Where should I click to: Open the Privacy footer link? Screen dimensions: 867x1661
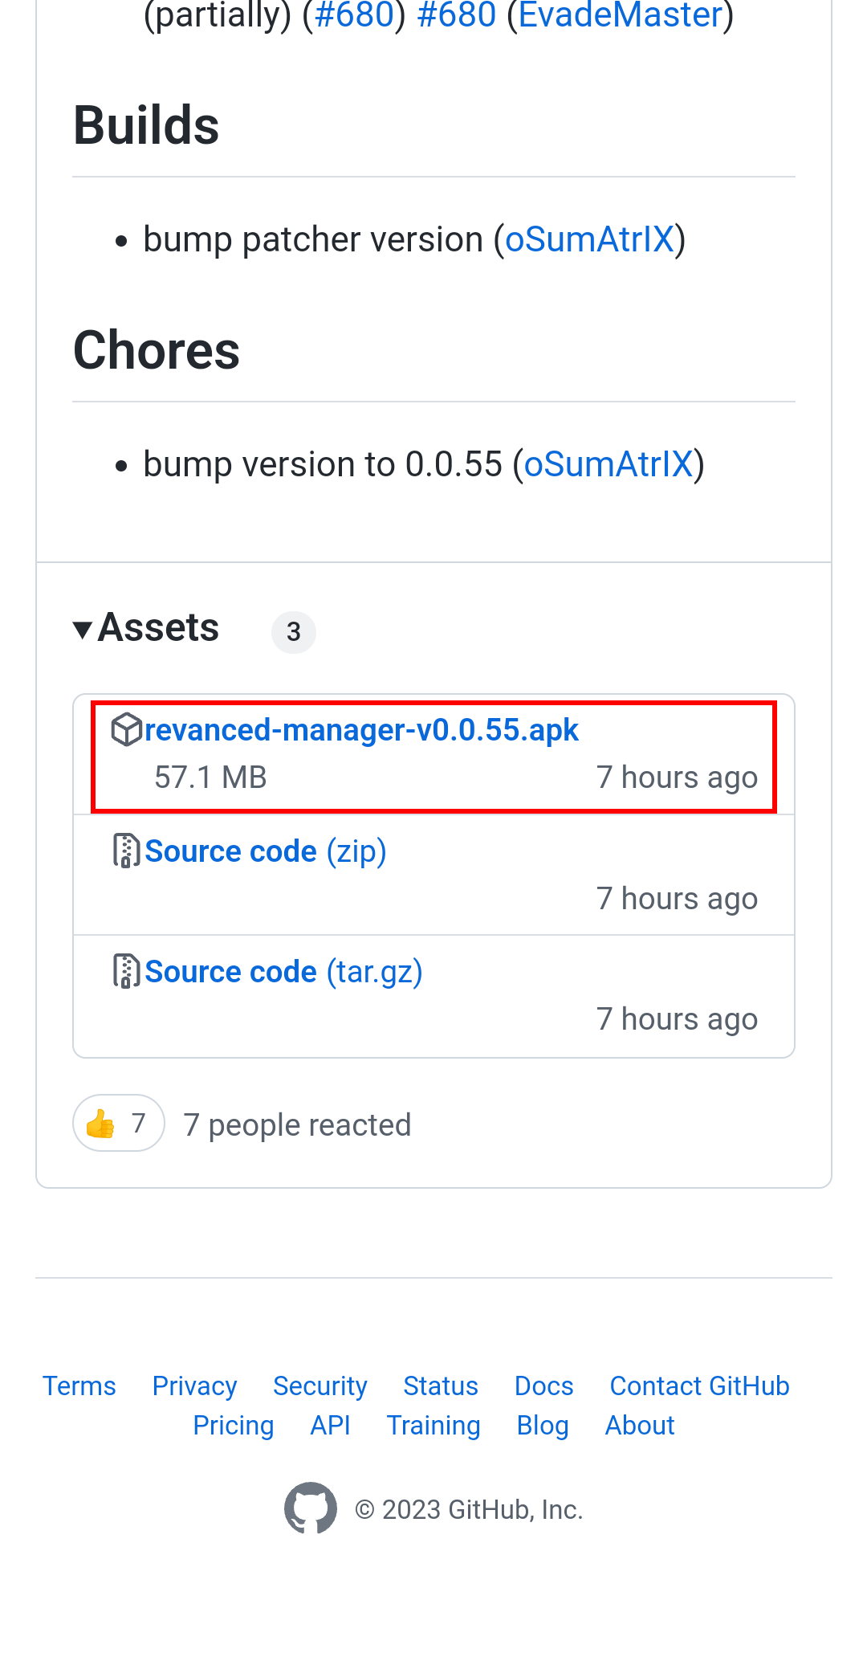(194, 1386)
